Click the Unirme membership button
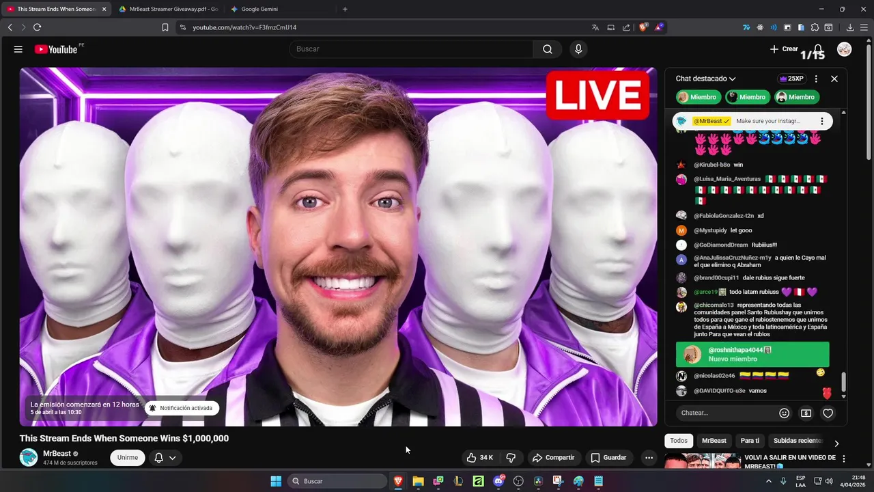The width and height of the screenshot is (874, 492). [x=128, y=458]
